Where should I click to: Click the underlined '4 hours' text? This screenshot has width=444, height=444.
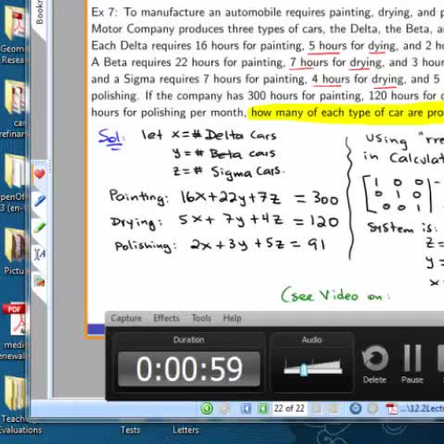330,80
